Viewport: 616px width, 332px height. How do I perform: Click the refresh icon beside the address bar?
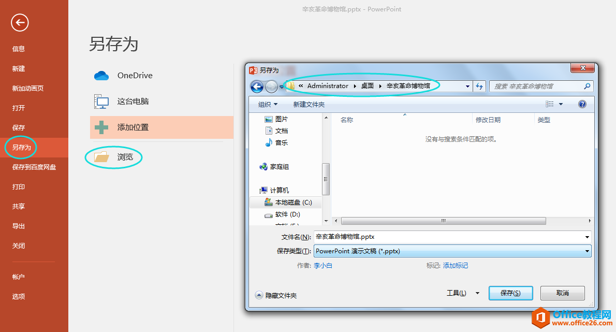pyautogui.click(x=480, y=86)
